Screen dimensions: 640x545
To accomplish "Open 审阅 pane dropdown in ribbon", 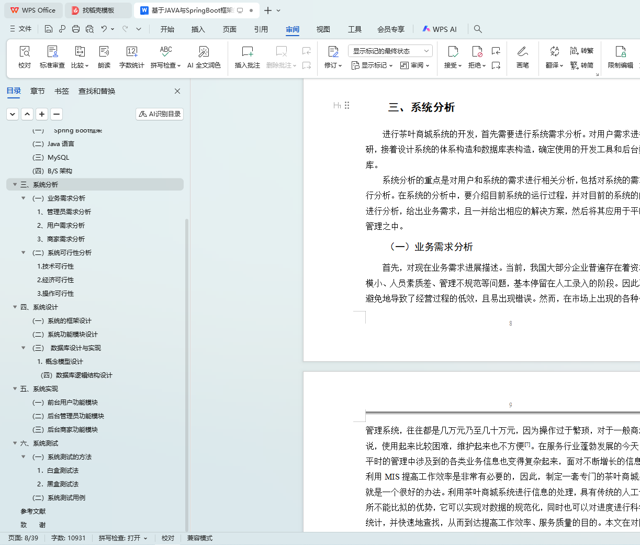I will coord(415,65).
